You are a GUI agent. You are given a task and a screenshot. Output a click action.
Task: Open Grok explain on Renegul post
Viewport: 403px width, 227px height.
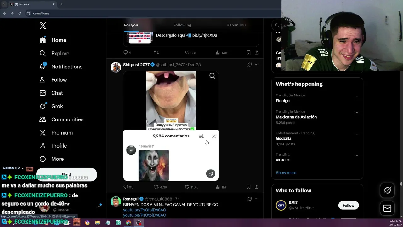tap(250, 199)
